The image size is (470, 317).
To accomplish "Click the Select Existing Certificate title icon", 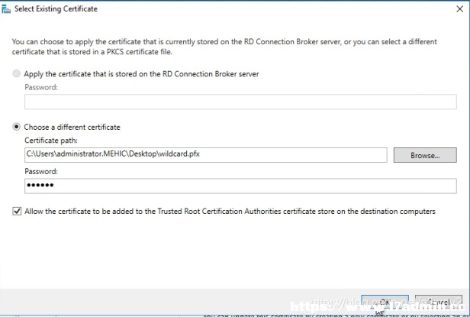I will (6, 9).
